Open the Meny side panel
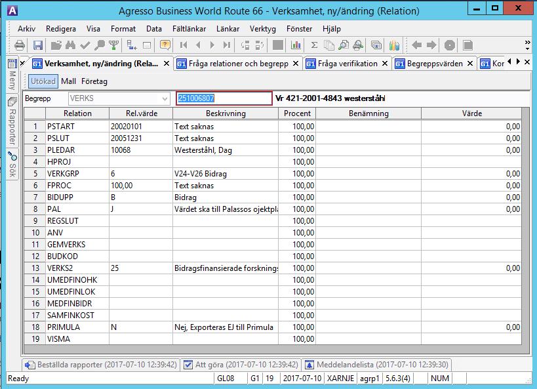537x389 pixels. coord(12,75)
